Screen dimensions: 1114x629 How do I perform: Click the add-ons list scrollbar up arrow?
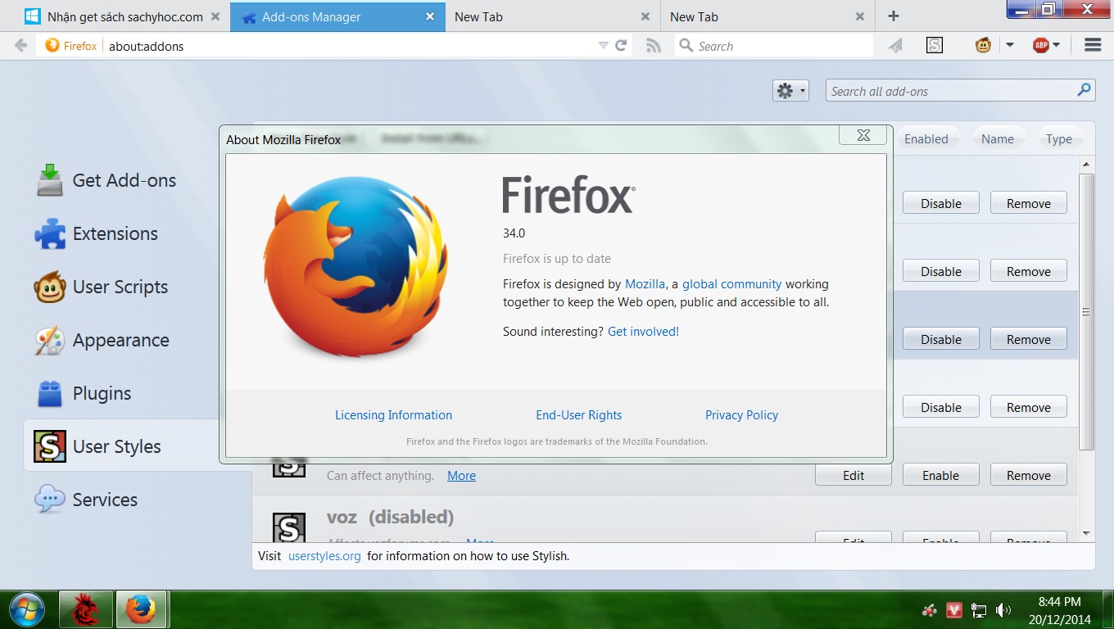point(1087,165)
